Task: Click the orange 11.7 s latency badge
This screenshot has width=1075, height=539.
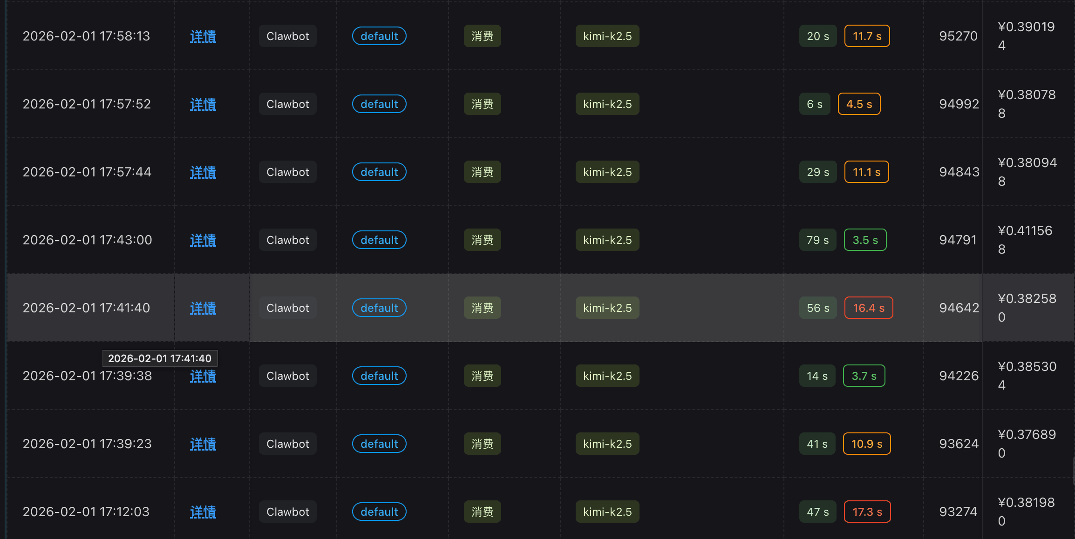Action: 867,36
